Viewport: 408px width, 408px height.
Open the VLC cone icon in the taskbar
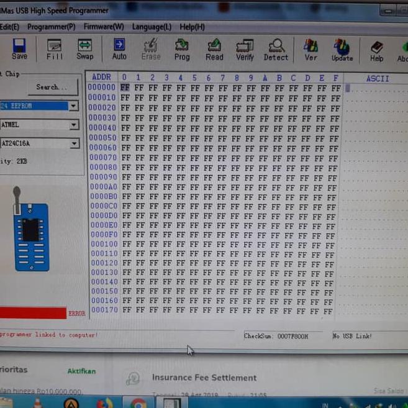[39, 403]
